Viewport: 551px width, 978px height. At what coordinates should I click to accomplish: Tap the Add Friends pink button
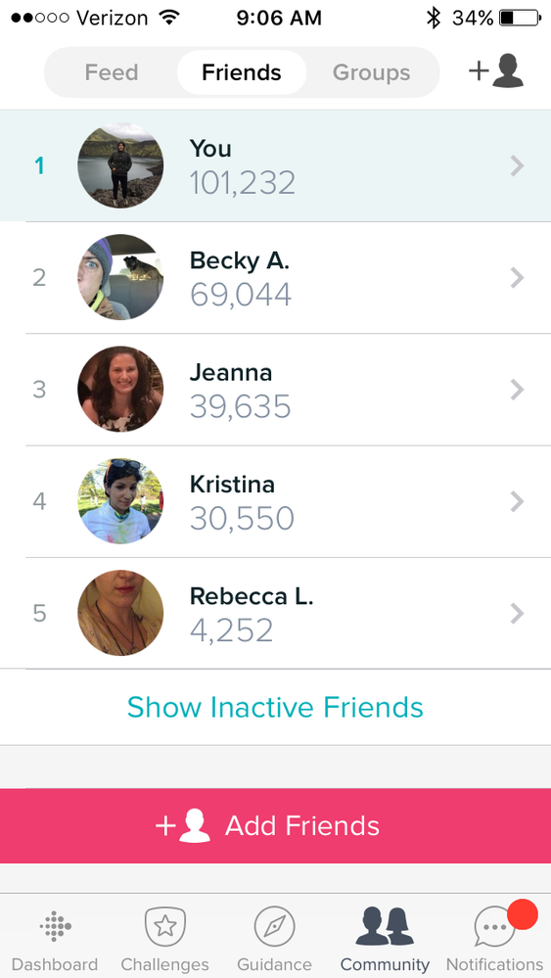tap(276, 826)
